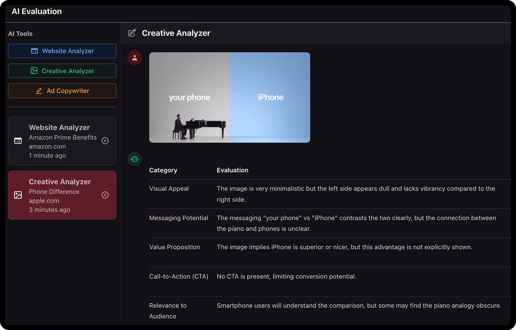Select the Visual Appeal row label

pyautogui.click(x=169, y=189)
